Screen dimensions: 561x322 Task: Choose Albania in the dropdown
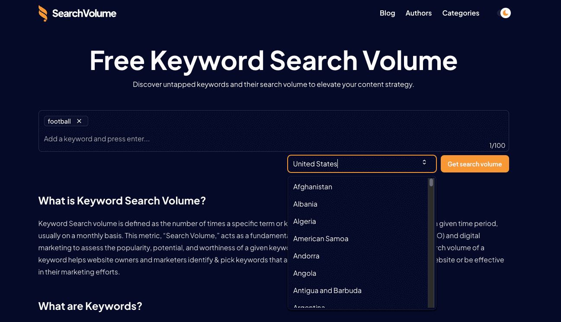pyautogui.click(x=358, y=204)
